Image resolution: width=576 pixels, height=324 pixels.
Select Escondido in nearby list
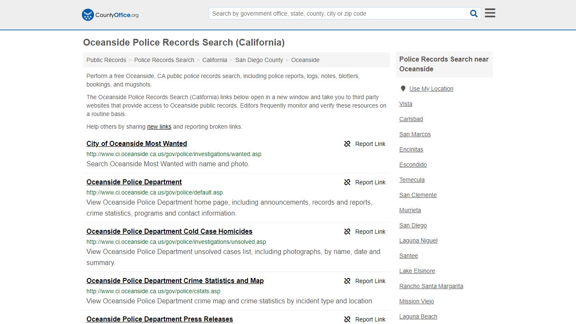point(413,165)
